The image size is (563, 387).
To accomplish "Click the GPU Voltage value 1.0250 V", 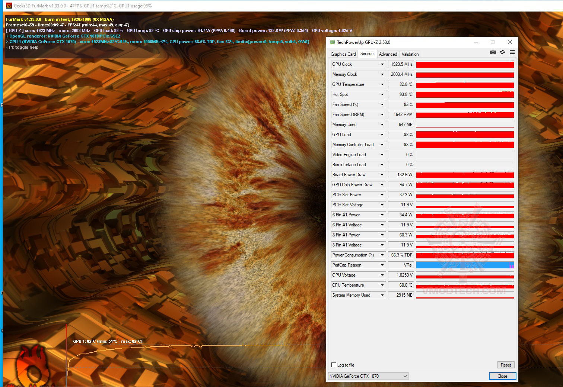I will (x=401, y=275).
